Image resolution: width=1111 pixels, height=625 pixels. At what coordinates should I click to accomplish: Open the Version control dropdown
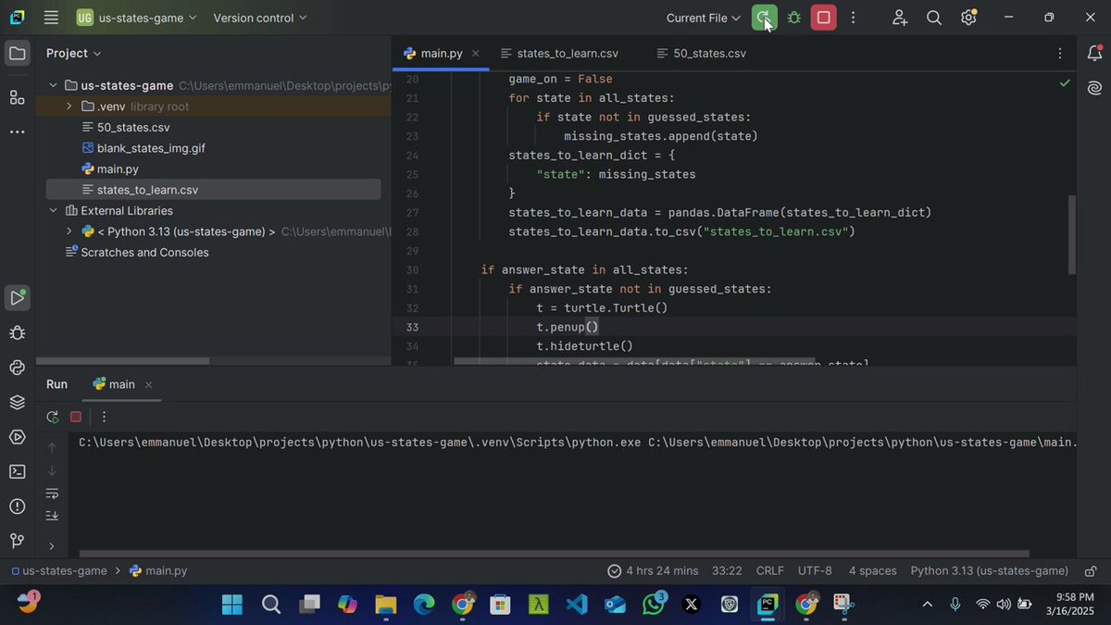[x=259, y=18]
